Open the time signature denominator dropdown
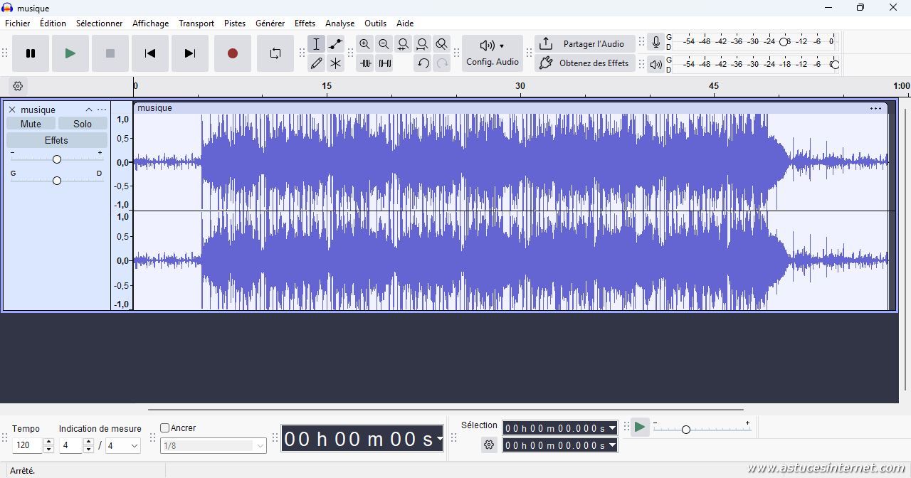The width and height of the screenshot is (911, 478). tap(123, 445)
